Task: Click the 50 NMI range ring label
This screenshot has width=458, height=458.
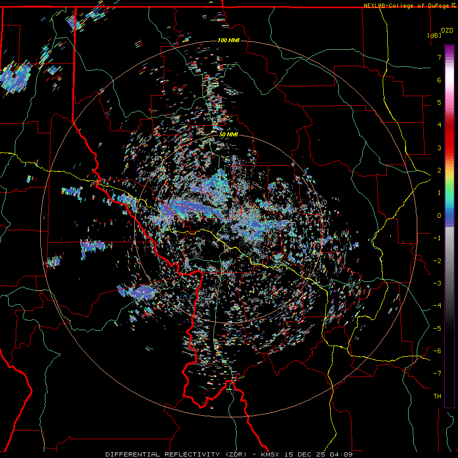Action: pos(228,134)
